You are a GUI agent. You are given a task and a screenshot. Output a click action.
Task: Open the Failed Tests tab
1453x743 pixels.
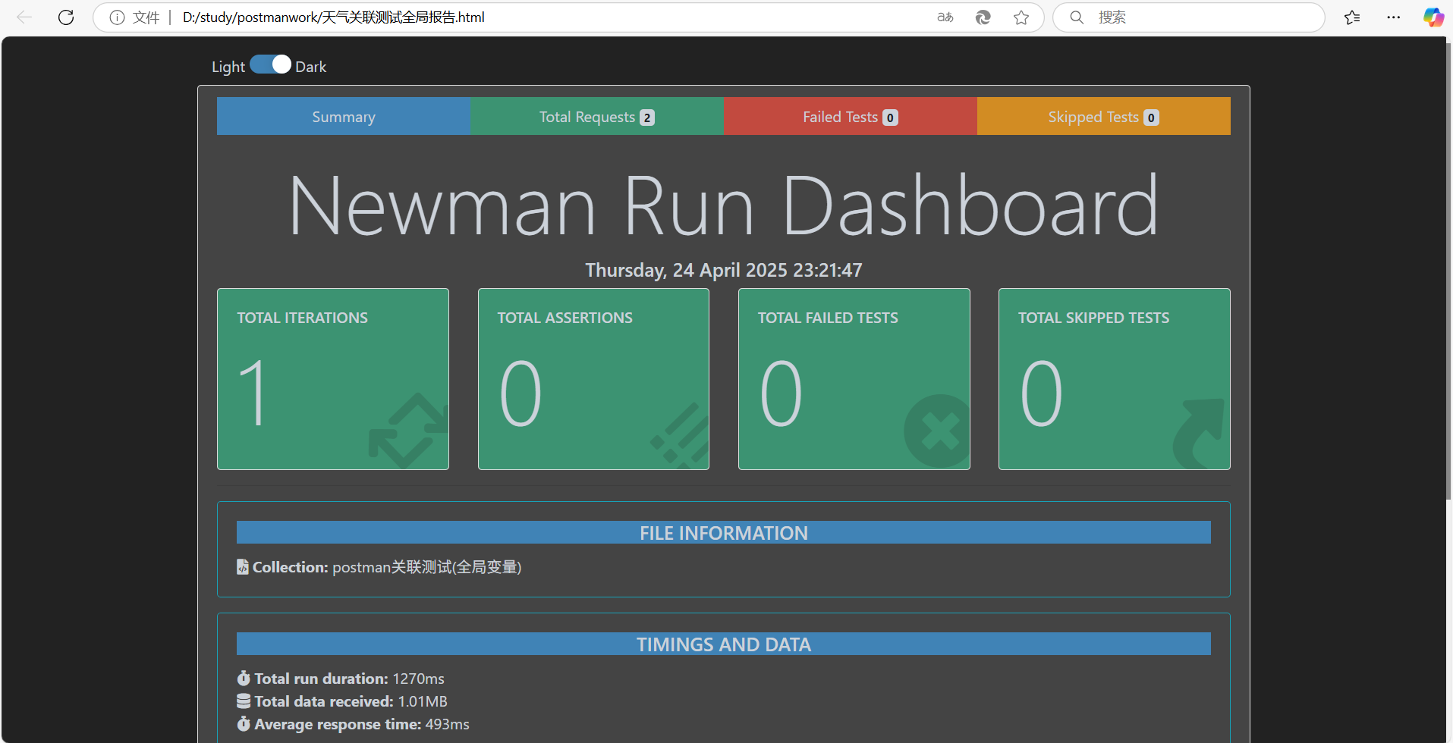click(851, 116)
